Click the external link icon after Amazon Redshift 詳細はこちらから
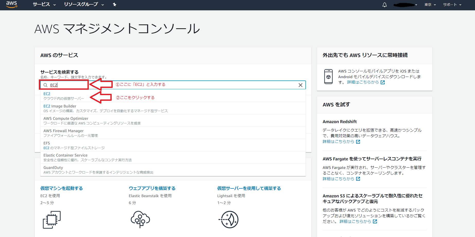475x237 pixels. (358, 142)
